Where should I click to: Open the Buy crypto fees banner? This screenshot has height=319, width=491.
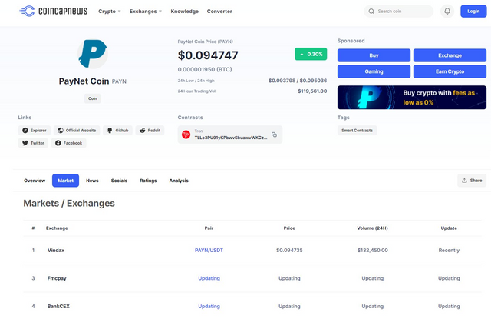(412, 98)
